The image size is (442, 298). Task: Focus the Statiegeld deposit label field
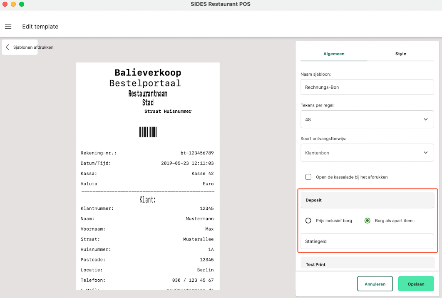point(367,241)
